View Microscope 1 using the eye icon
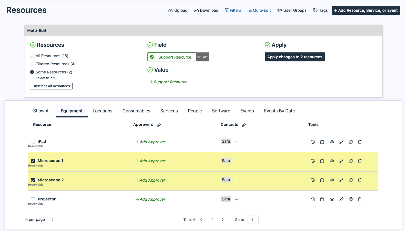Viewport: 405px width, 231px height. [332, 161]
